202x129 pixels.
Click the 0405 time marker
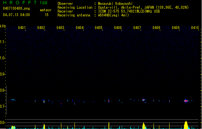point(99,28)
